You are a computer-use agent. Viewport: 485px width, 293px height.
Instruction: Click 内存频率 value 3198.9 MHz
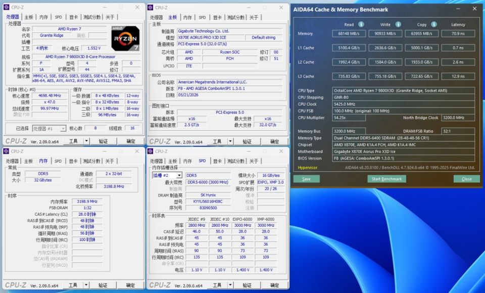pyautogui.click(x=87, y=202)
